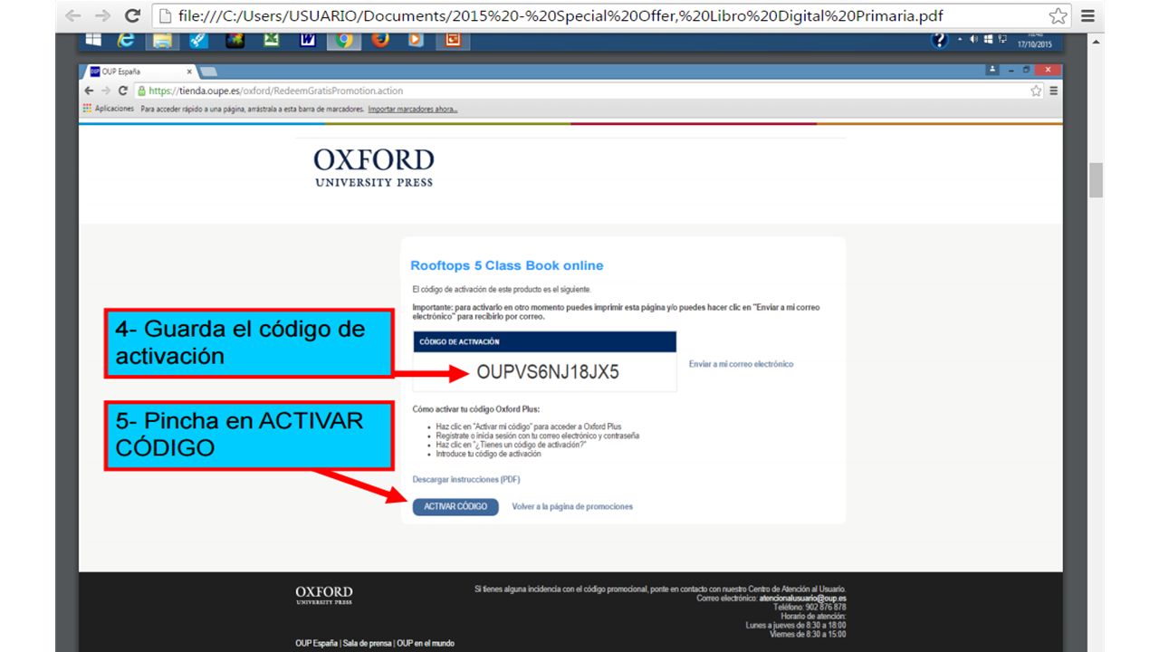The height and width of the screenshot is (652, 1159).
Task: Open Excel from the taskbar
Action: click(x=271, y=40)
